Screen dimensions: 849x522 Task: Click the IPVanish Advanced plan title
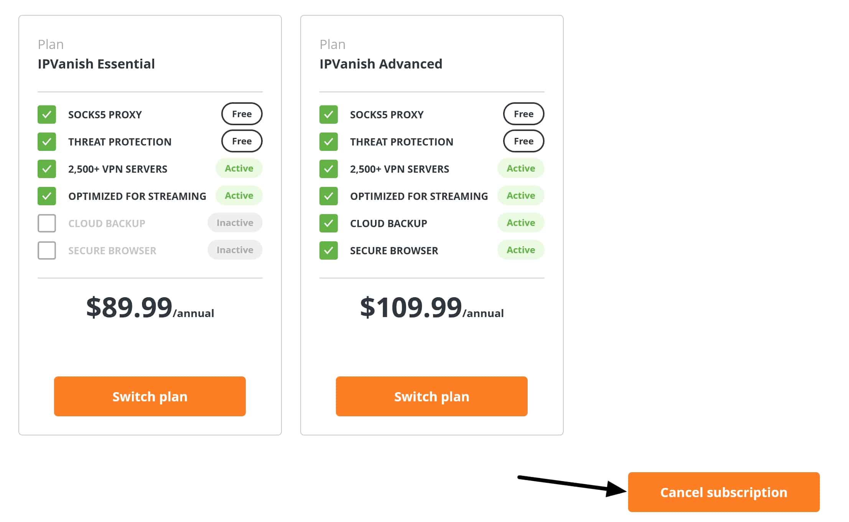point(381,64)
